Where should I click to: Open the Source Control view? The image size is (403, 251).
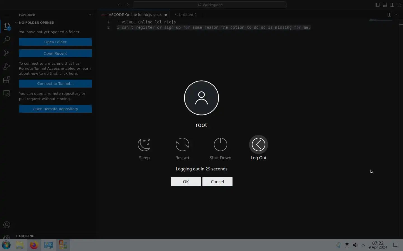pos(7,53)
